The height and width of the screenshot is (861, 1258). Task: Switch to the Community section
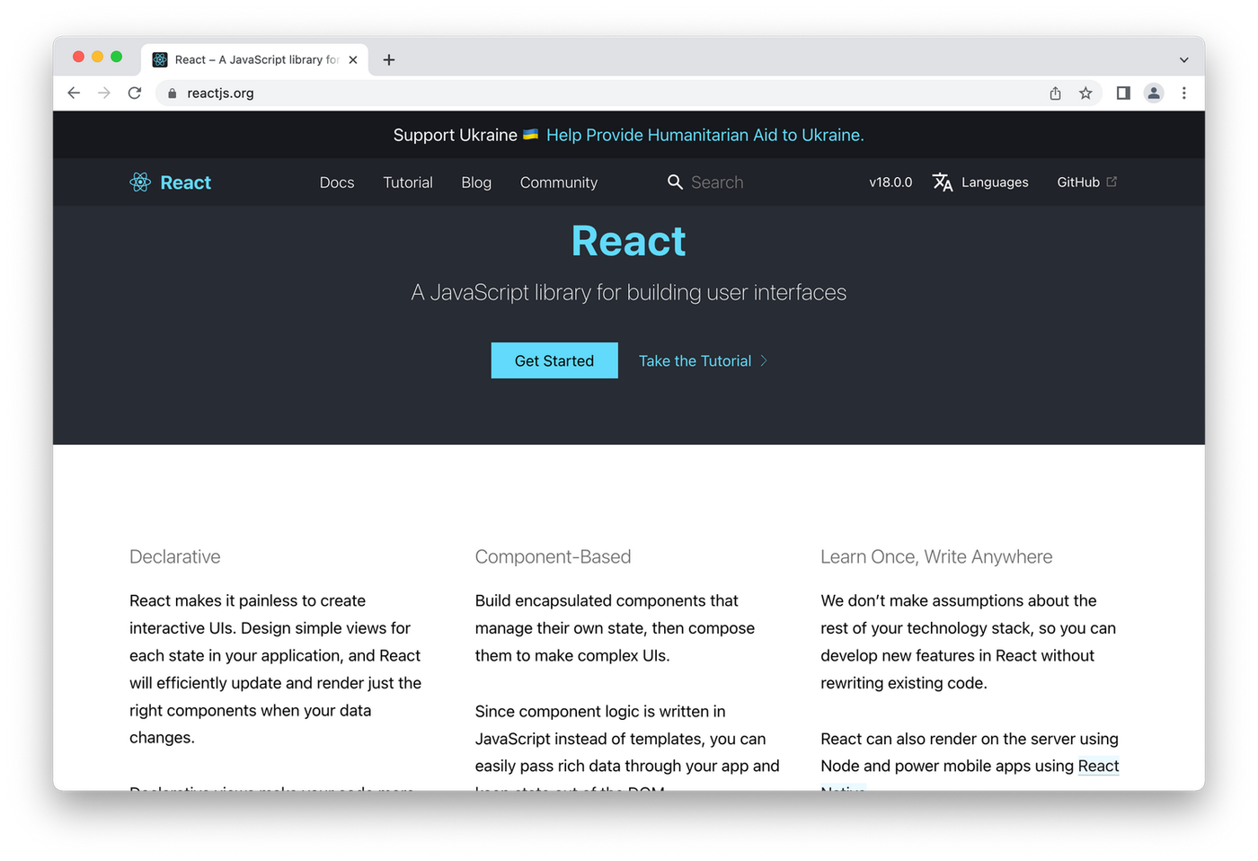point(558,182)
